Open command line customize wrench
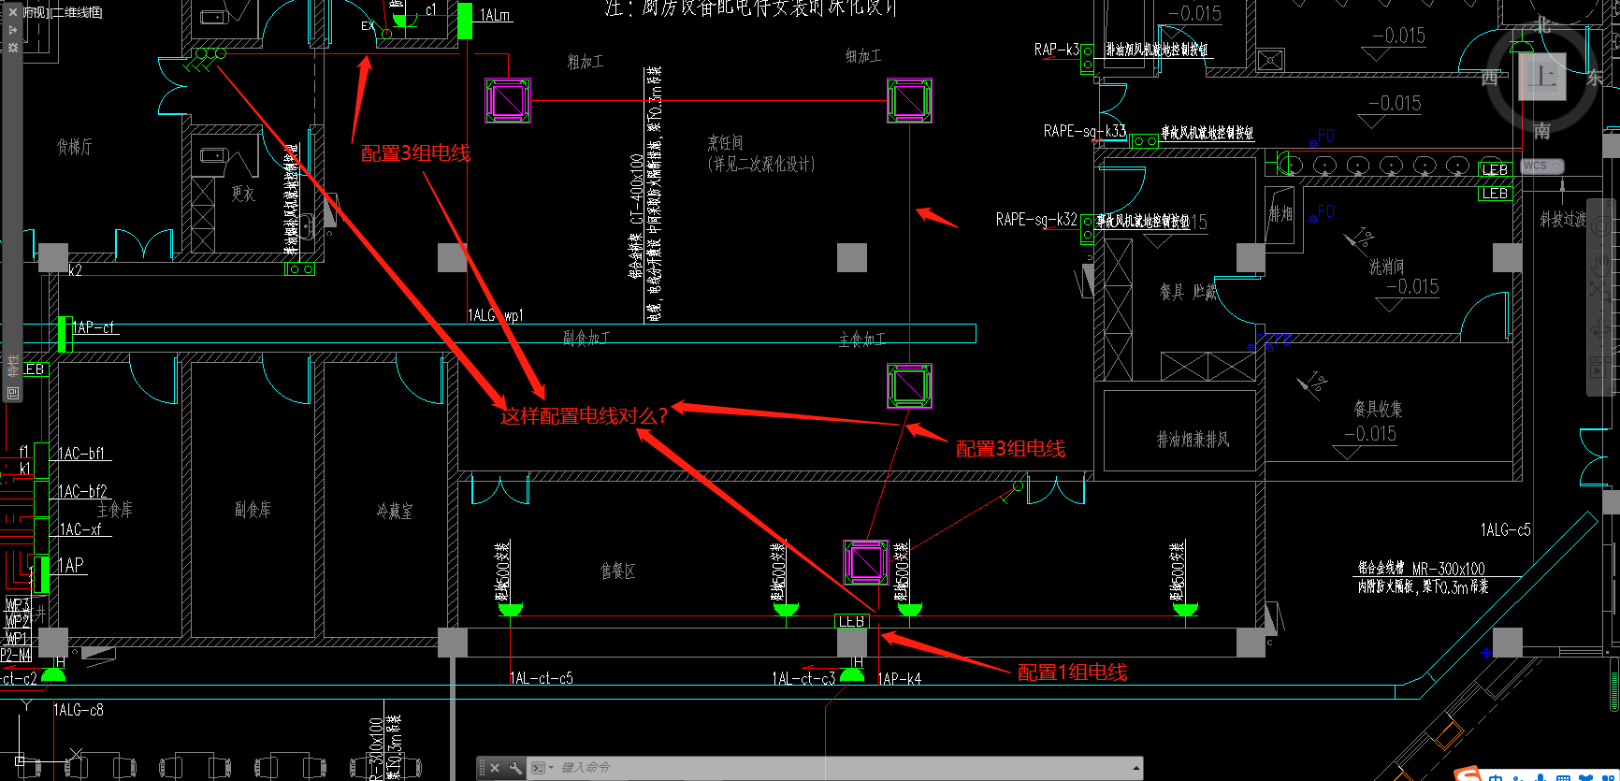This screenshot has width=1620, height=781. pos(515,768)
